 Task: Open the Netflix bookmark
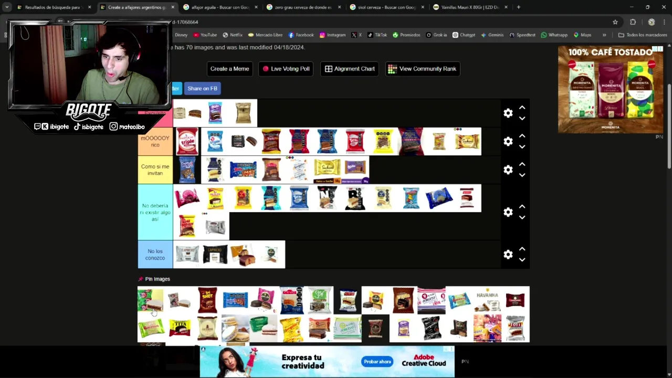(x=233, y=35)
